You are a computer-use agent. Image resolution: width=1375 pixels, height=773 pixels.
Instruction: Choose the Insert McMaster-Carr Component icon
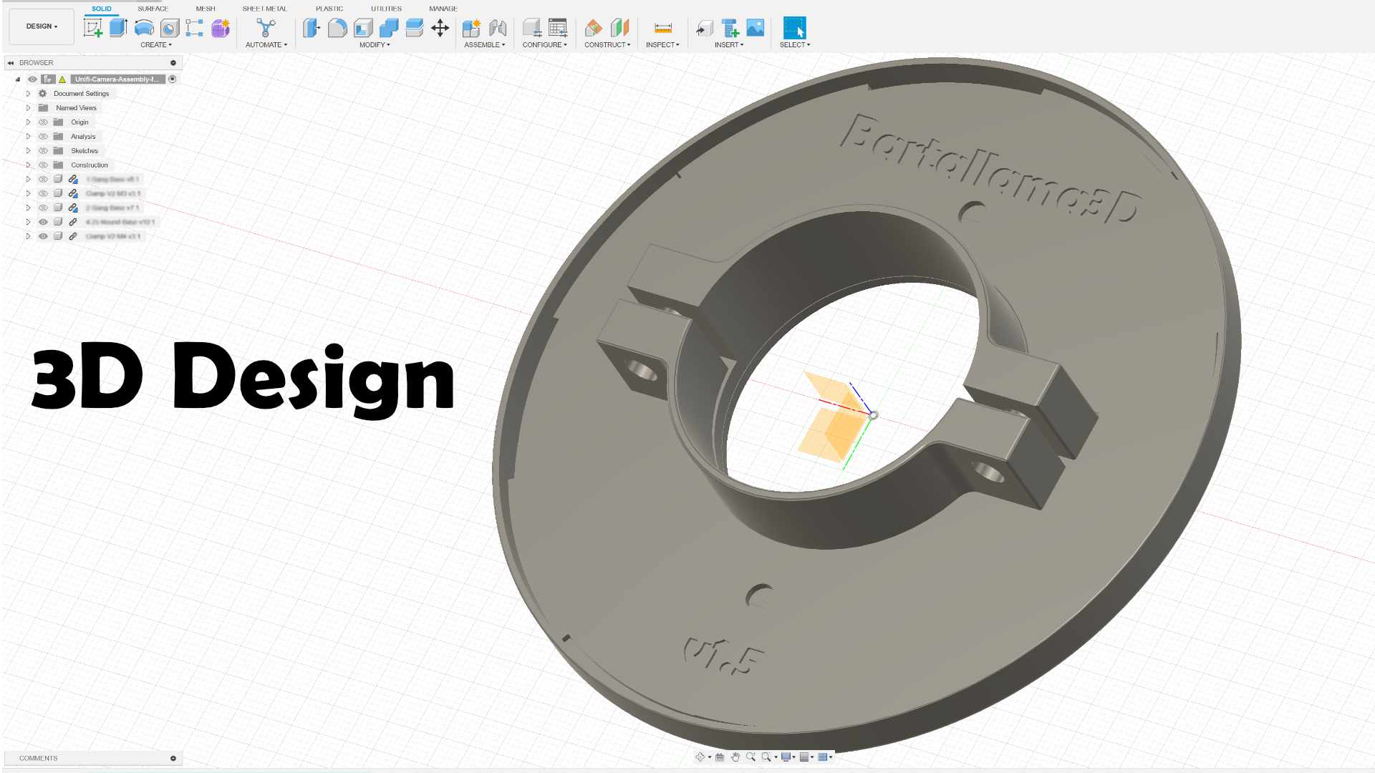pos(730,28)
